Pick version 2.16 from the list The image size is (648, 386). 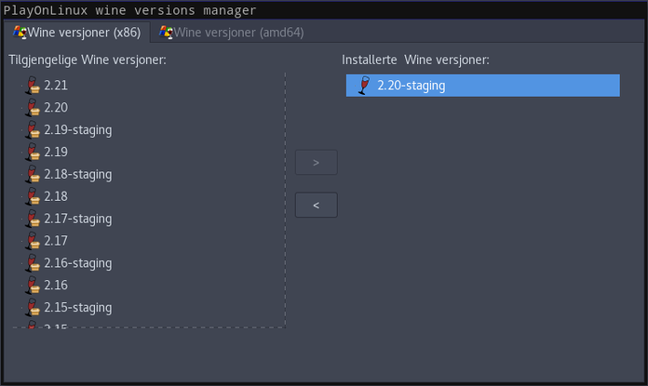point(56,285)
